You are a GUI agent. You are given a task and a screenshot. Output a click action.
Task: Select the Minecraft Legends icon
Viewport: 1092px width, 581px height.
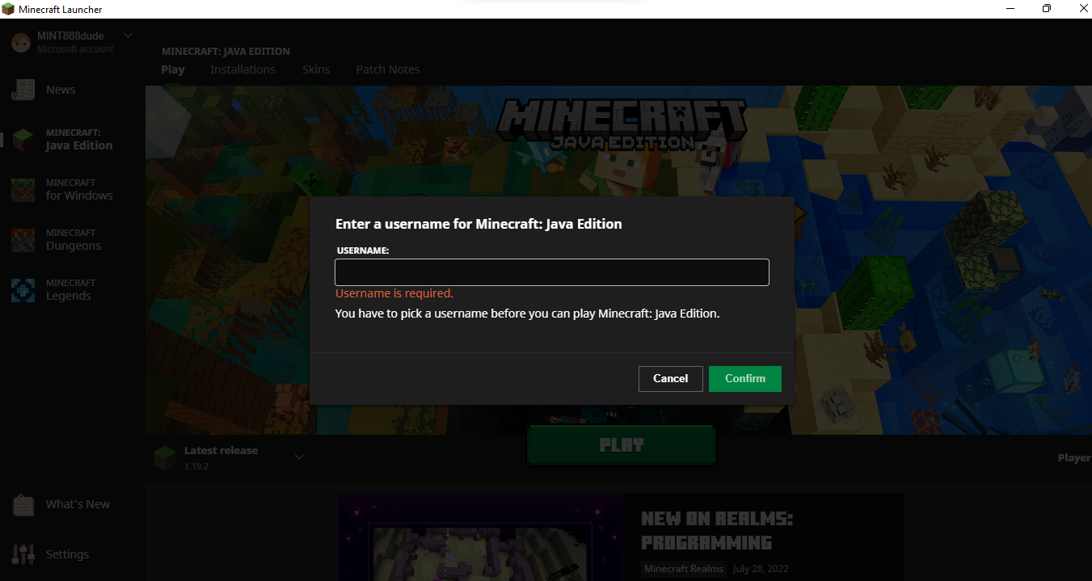(23, 290)
